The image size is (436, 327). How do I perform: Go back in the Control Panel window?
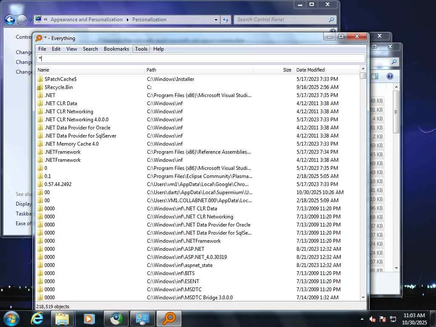tap(10, 20)
